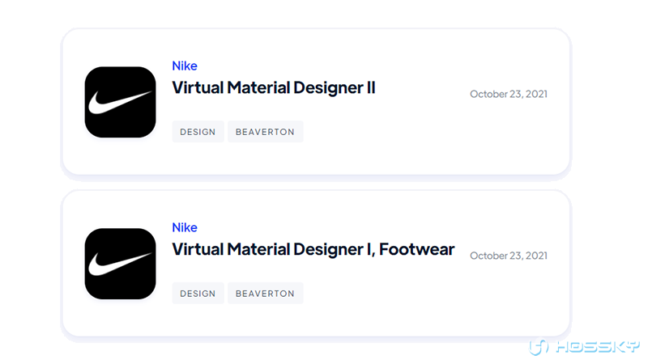Click the Nike logo on the Footwear job card
The image size is (648, 364).
pos(120,264)
